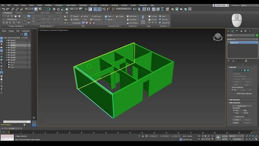This screenshot has width=259, height=146.
Task: Click the Scene Explorer horizontal scrollbar
Action: [x=17, y=122]
